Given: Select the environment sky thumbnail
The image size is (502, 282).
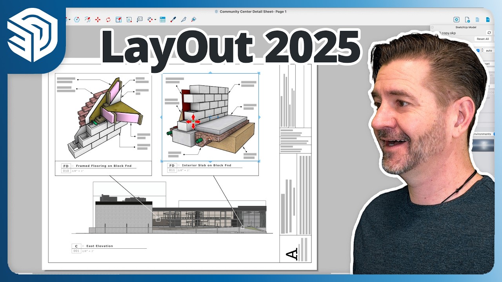Looking at the screenshot, I should pyautogui.click(x=483, y=145).
